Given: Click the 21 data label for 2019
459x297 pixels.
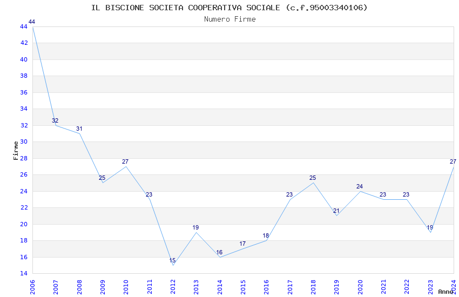Looking at the screenshot, I should point(336,211).
